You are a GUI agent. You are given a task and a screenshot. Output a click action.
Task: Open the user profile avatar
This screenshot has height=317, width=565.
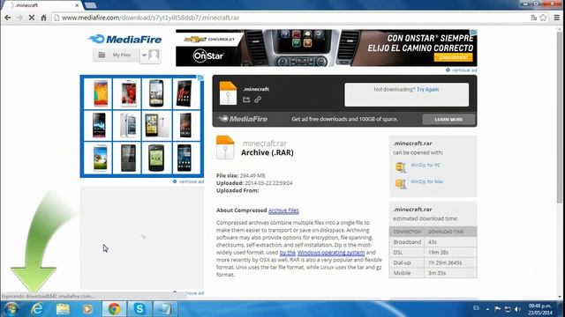coord(154,55)
